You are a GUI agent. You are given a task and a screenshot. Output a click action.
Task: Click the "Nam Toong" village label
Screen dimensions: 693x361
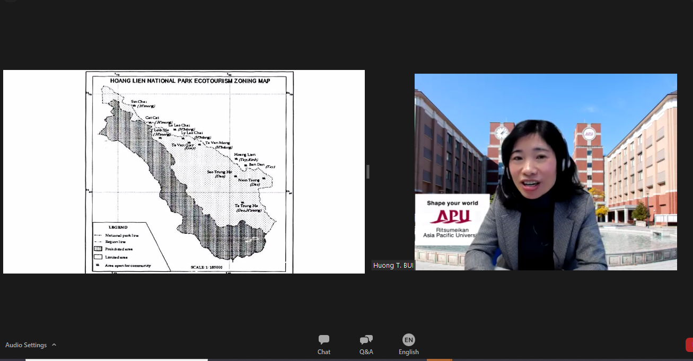249,180
